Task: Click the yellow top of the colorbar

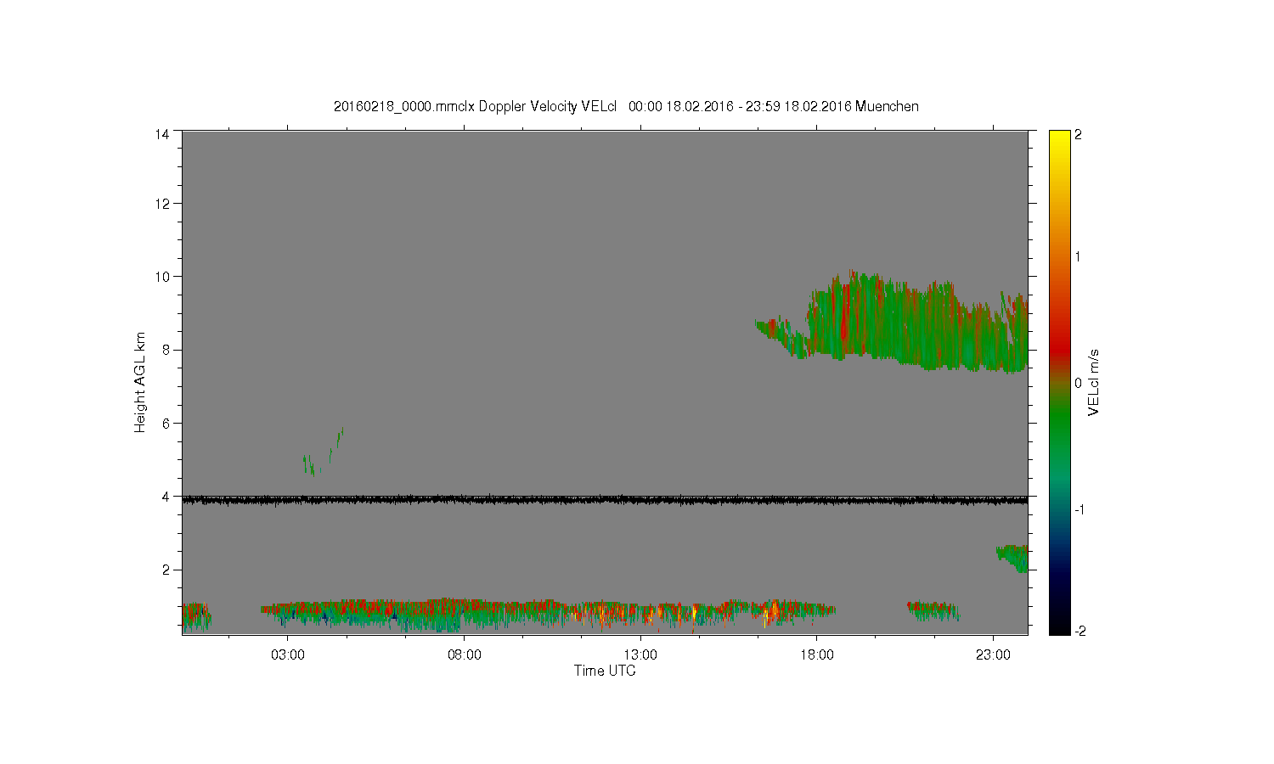Action: click(x=1059, y=140)
